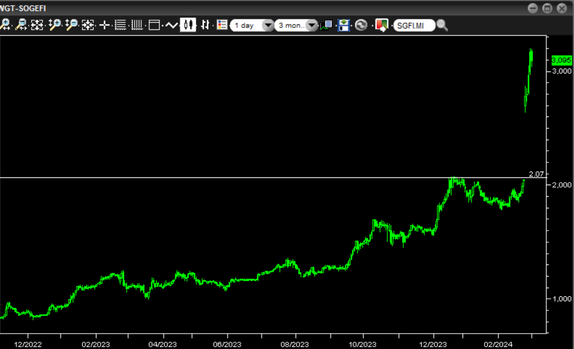Click the 06/2023 date axis label
Image resolution: width=574 pixels, height=349 pixels.
tap(227, 344)
